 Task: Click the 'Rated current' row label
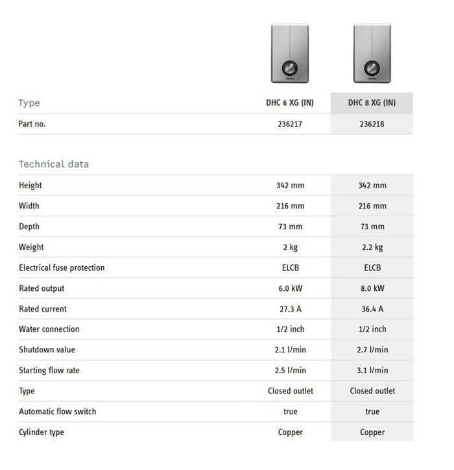pyautogui.click(x=43, y=309)
